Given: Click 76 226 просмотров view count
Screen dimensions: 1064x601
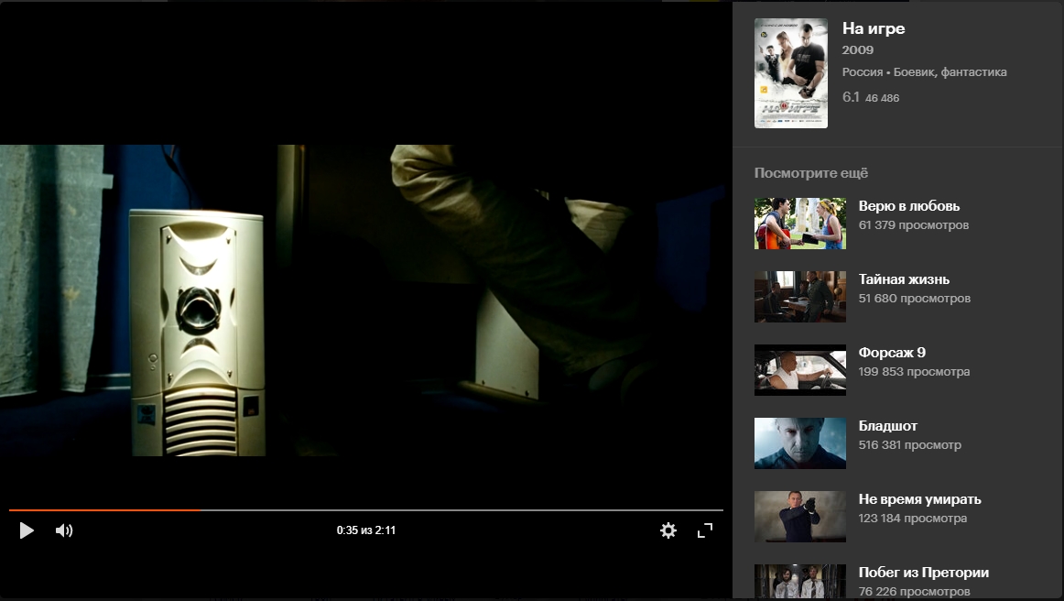Looking at the screenshot, I should pyautogui.click(x=914, y=592).
